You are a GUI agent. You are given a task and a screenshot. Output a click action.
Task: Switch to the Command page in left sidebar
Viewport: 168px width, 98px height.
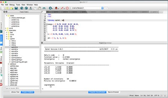pyautogui.click(x=1, y=27)
